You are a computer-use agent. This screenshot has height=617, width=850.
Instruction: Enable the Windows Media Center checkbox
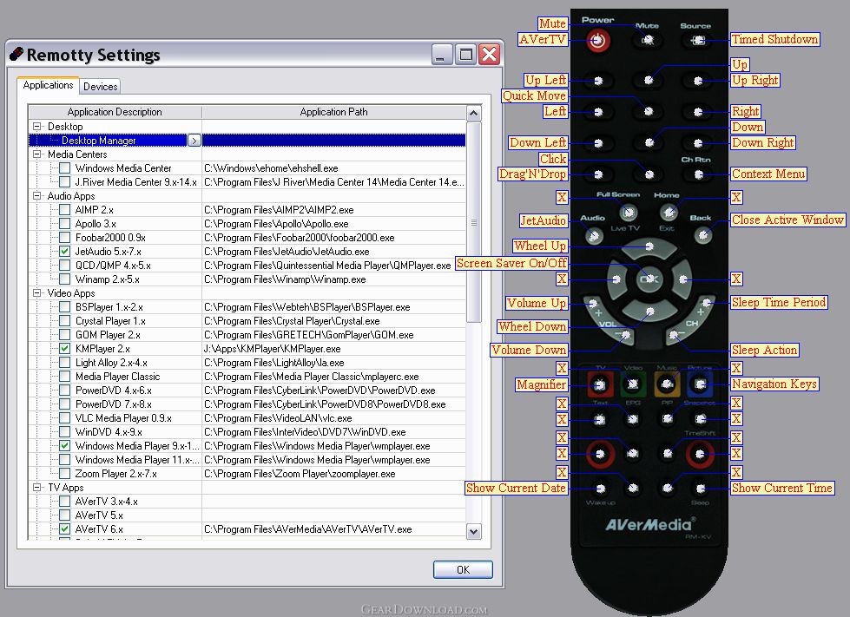[64, 168]
